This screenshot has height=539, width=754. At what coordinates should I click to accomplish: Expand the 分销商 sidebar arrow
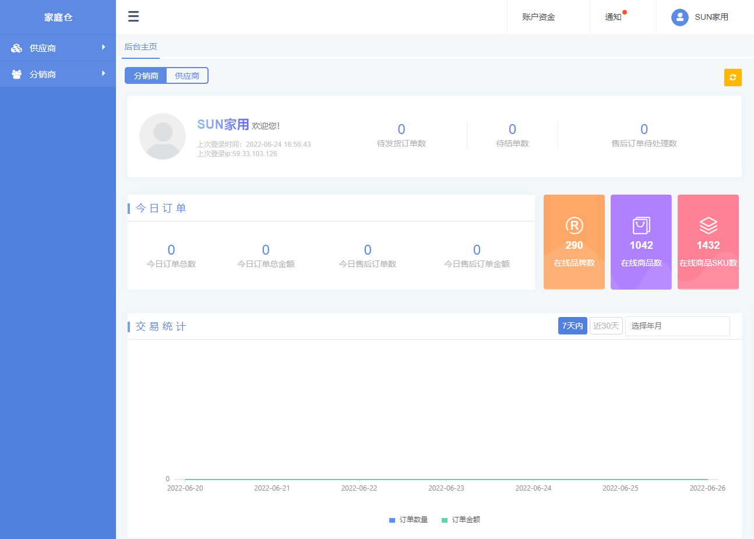(x=104, y=73)
